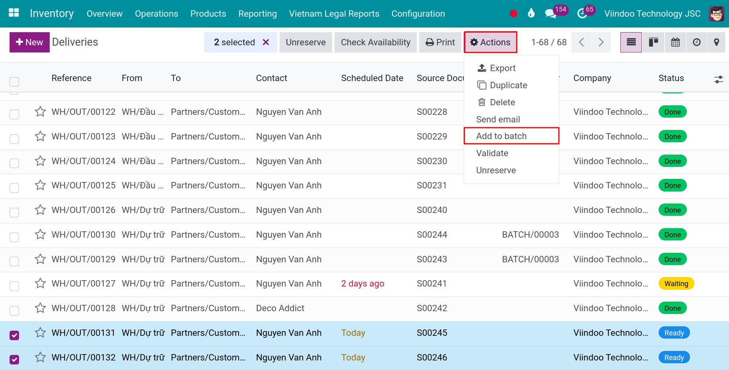Viewport: 729px width, 370px height.
Task: Open activities clock with 65 badge
Action: [586, 12]
